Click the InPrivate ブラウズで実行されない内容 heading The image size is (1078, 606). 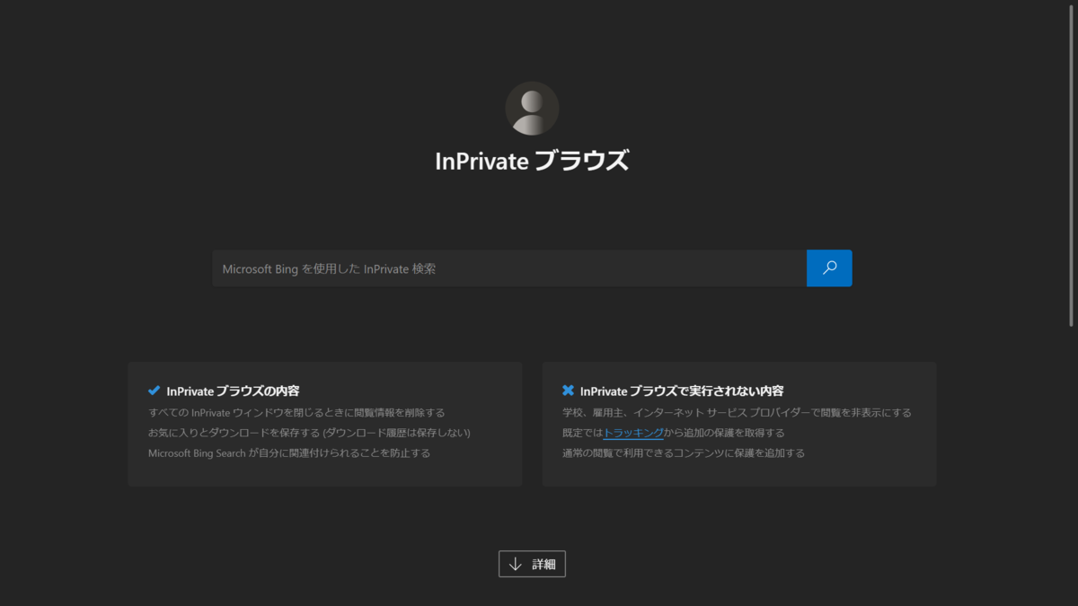pyautogui.click(x=681, y=391)
